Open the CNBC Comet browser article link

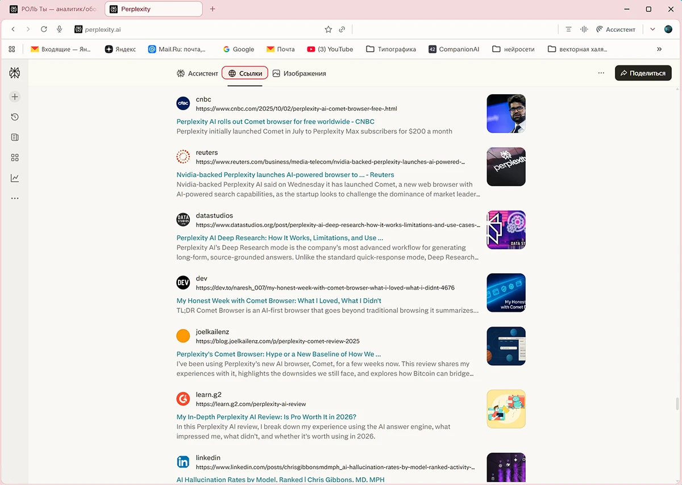click(x=275, y=122)
